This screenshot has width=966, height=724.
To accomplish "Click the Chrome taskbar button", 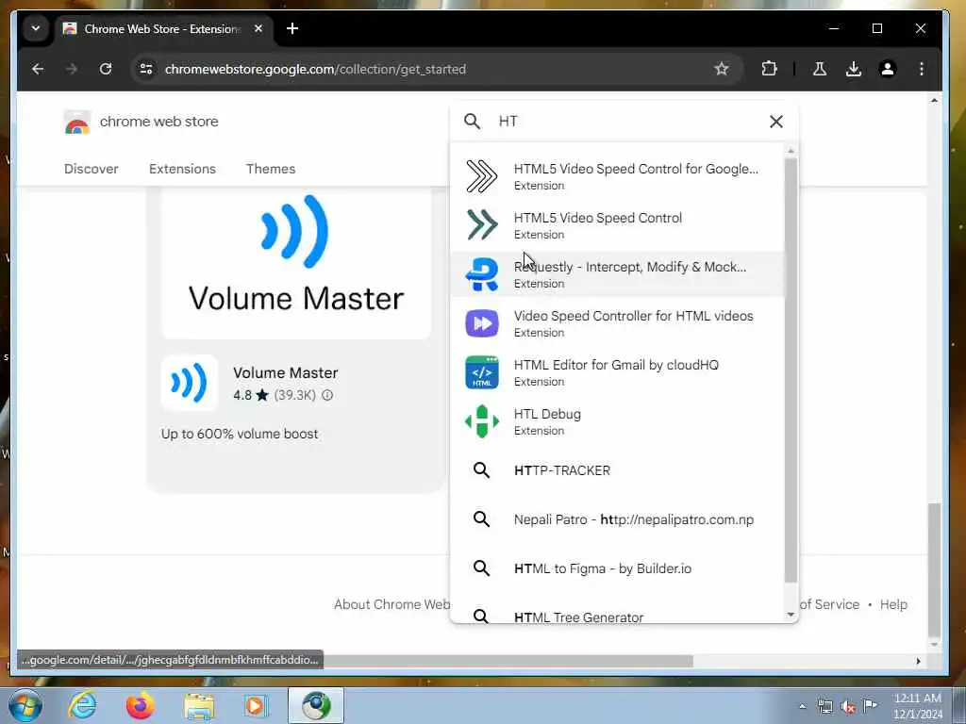I will [316, 705].
